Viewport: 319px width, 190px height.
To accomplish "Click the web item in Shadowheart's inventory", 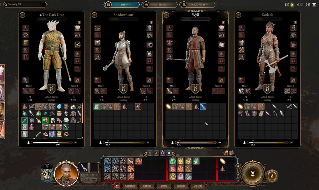I will click(138, 107).
